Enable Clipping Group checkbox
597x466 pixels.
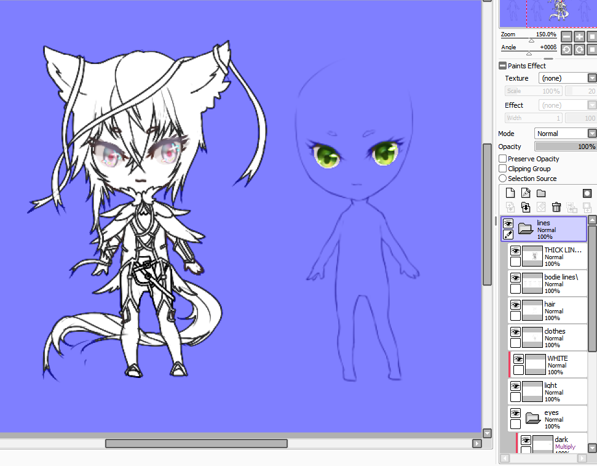tap(502, 169)
